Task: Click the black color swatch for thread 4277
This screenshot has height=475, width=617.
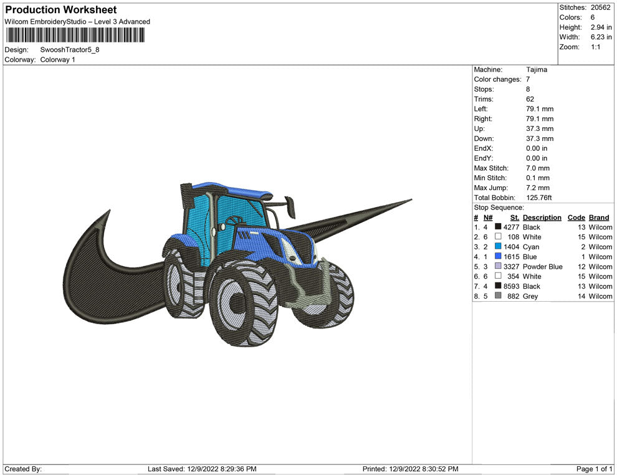Action: click(x=498, y=227)
